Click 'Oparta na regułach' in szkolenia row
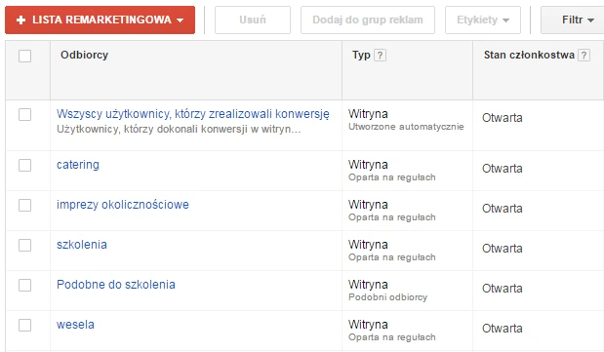 (x=392, y=257)
